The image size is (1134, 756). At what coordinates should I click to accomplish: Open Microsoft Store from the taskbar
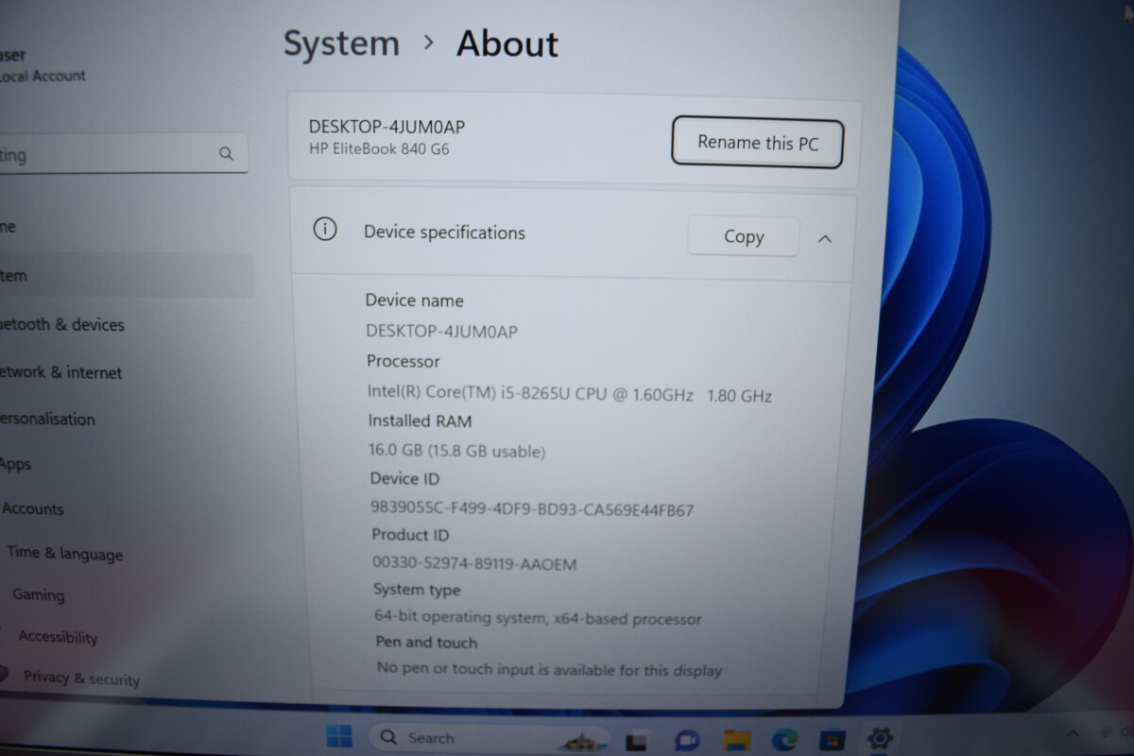click(833, 739)
